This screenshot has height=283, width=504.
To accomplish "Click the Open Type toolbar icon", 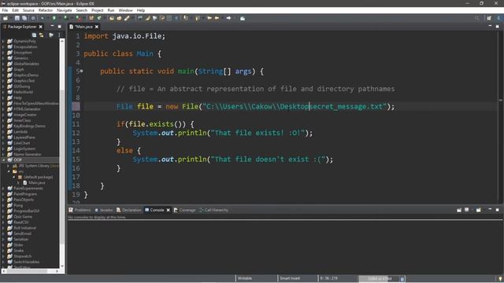I will 112,18.
